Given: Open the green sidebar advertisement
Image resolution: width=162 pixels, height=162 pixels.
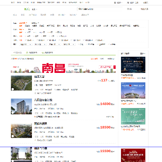Looking at the screenshot, I should click(x=133, y=116).
